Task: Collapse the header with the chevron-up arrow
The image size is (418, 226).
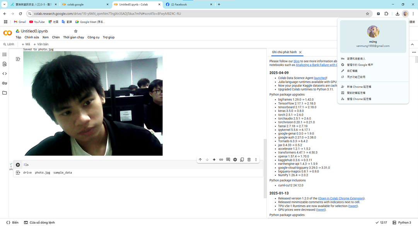Action: pyautogui.click(x=412, y=45)
